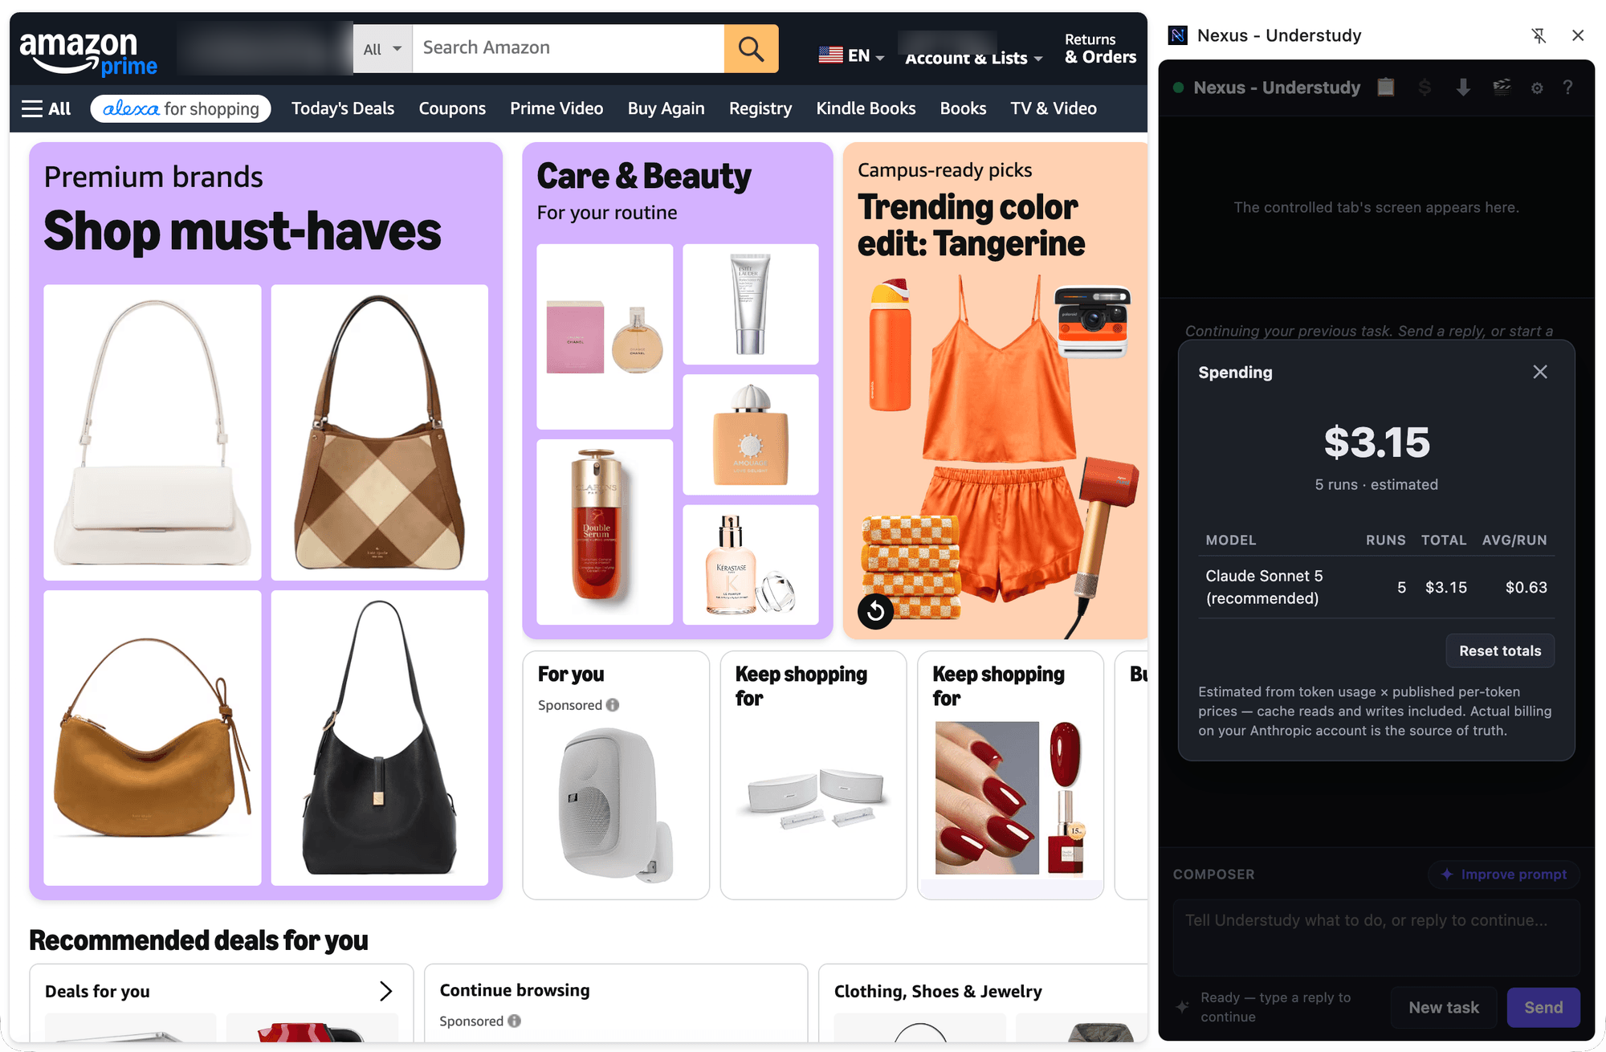Click the Send button
The height and width of the screenshot is (1052, 1606).
point(1543,1007)
